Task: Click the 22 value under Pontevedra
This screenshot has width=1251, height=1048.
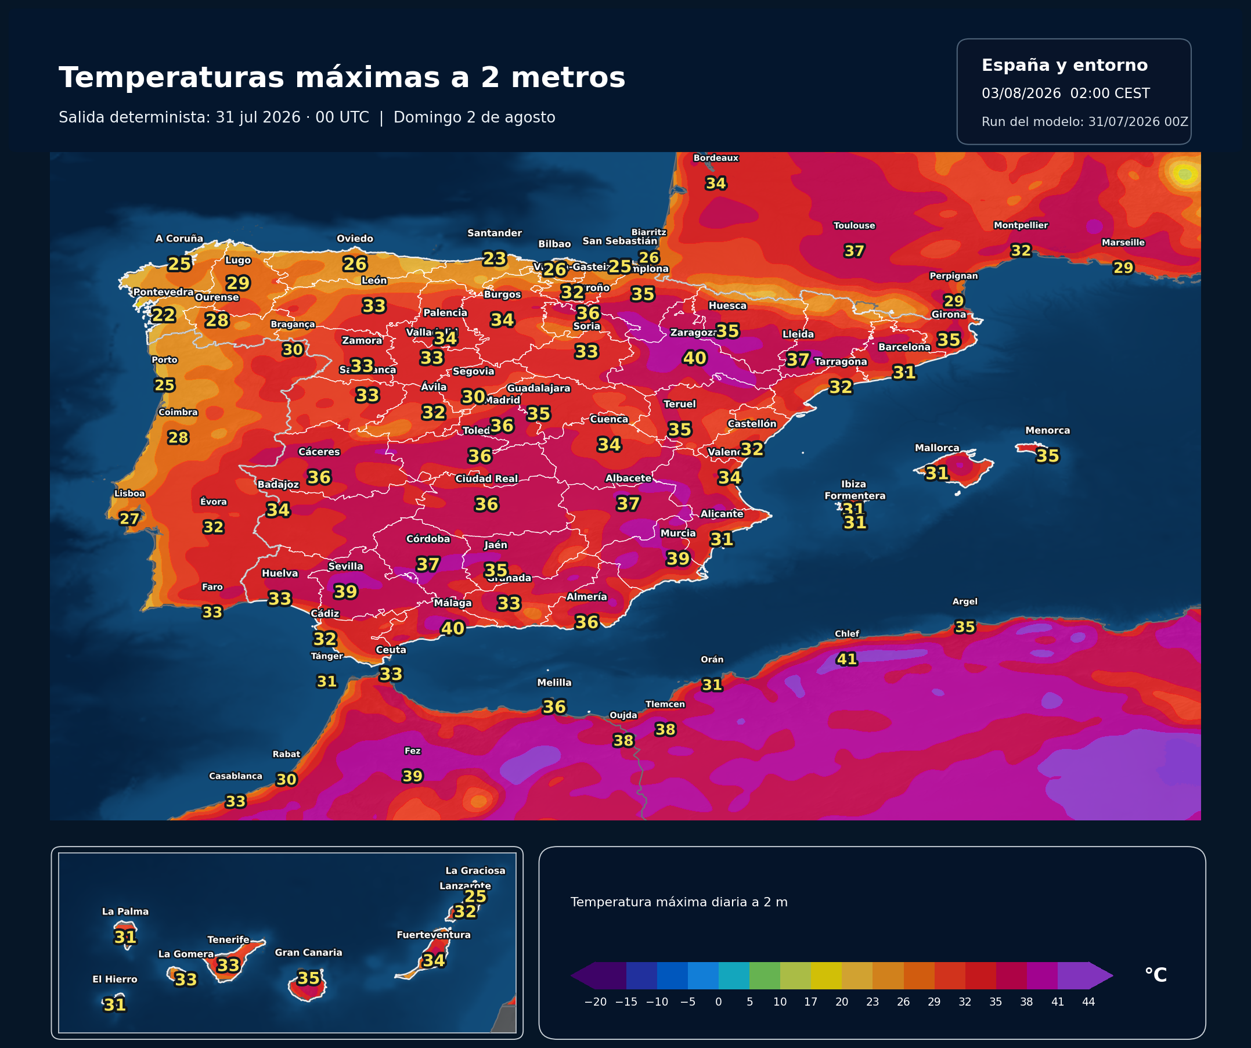Action: click(x=163, y=315)
